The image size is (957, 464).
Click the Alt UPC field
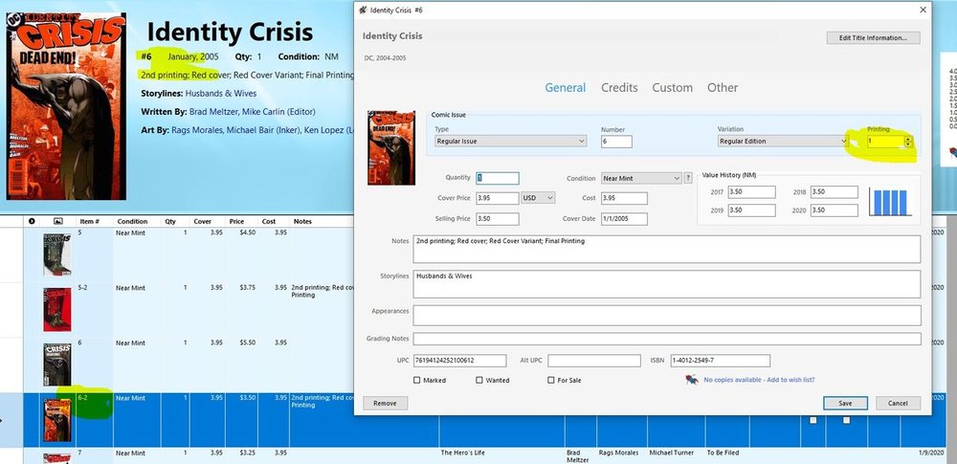pyautogui.click(x=594, y=361)
